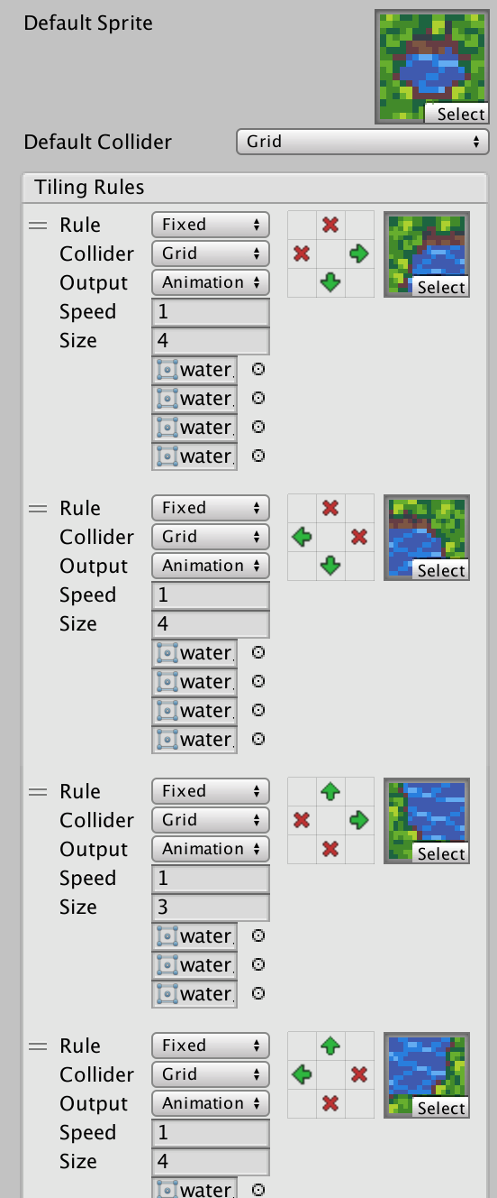Viewport: 497px width, 1198px height.
Task: Click the green up arrow in third rule grid
Action: [330, 791]
